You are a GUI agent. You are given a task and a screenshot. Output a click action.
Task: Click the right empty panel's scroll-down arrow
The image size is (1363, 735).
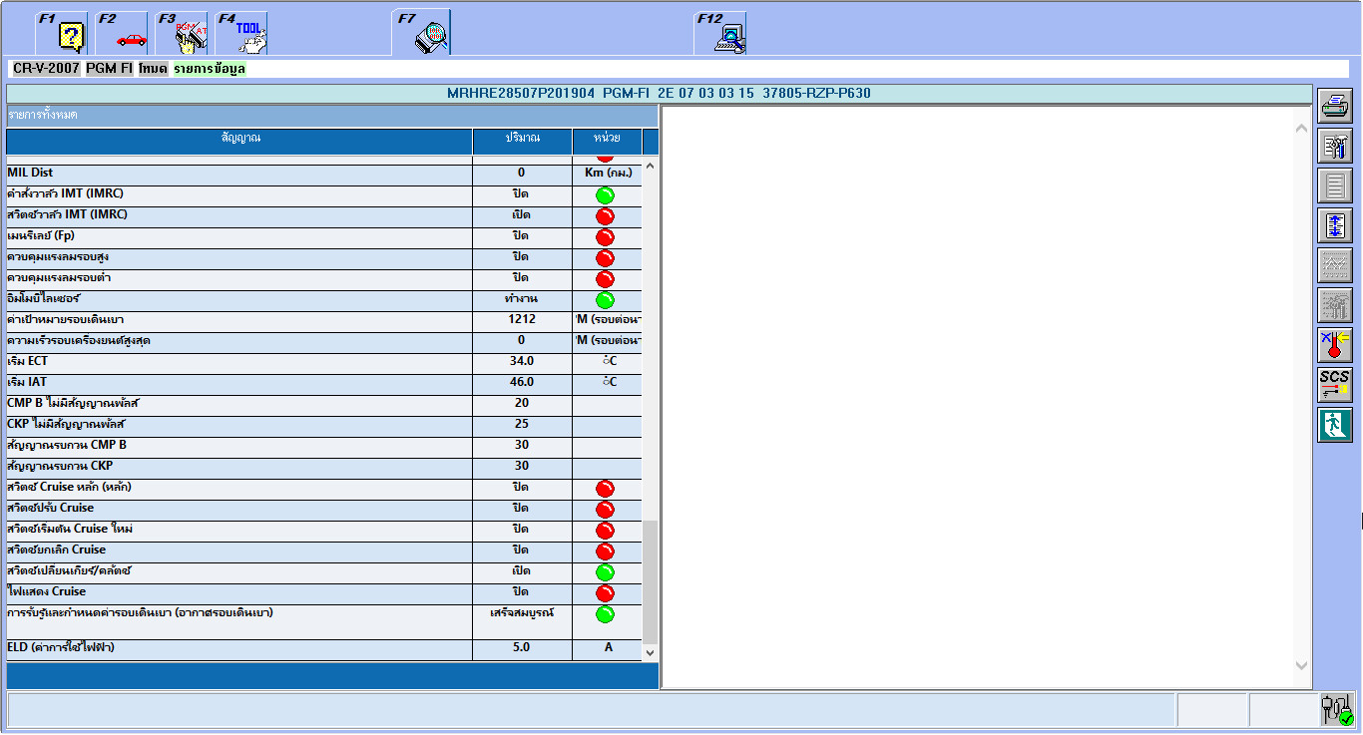[1300, 665]
